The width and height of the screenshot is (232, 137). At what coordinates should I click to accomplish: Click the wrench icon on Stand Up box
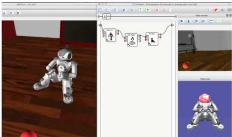(x=107, y=40)
